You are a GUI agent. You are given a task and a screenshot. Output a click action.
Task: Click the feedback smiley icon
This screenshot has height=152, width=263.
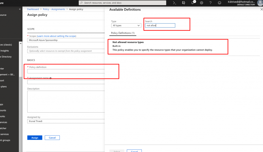coord(219,3)
